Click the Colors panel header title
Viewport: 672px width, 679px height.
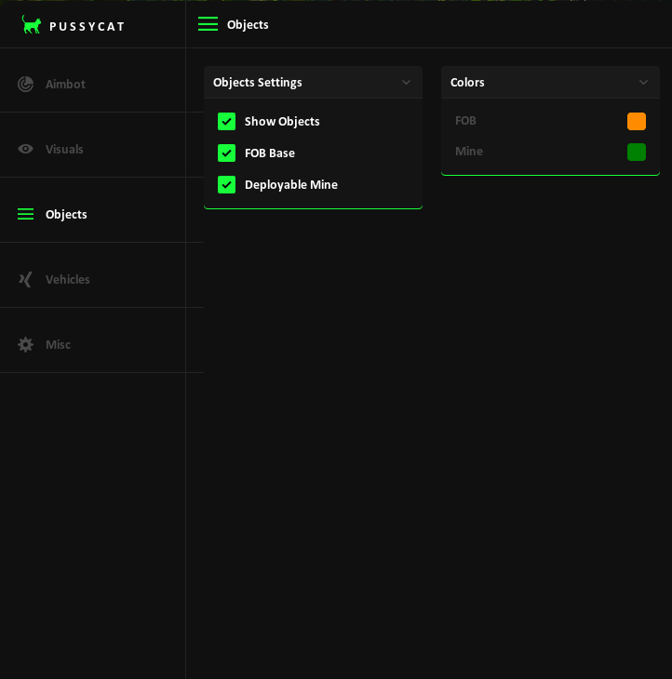coord(467,82)
